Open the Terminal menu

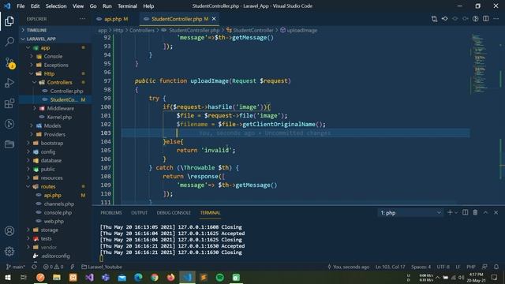(x=127, y=6)
